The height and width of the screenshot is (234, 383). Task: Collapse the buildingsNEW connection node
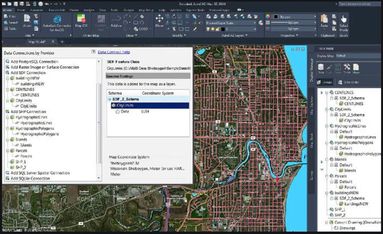[7, 78]
